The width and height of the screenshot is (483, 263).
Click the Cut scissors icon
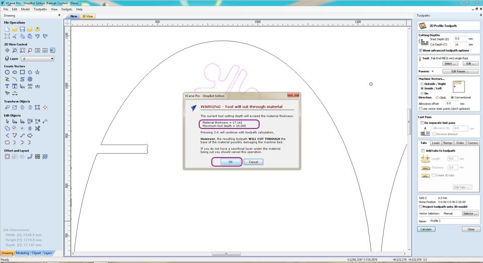click(x=15, y=36)
